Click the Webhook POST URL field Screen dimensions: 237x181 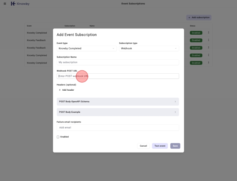pyautogui.click(x=118, y=76)
